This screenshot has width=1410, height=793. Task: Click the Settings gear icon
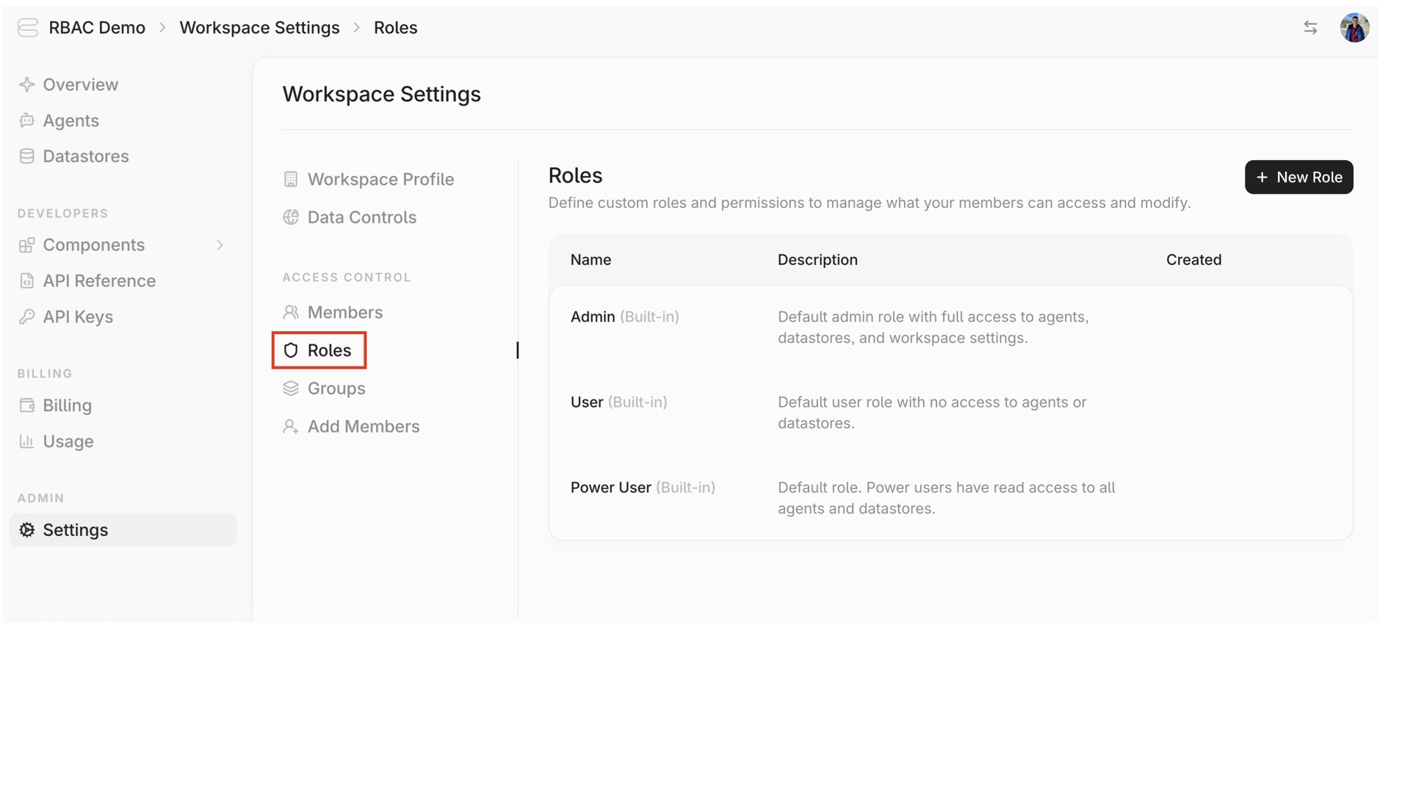pyautogui.click(x=27, y=530)
